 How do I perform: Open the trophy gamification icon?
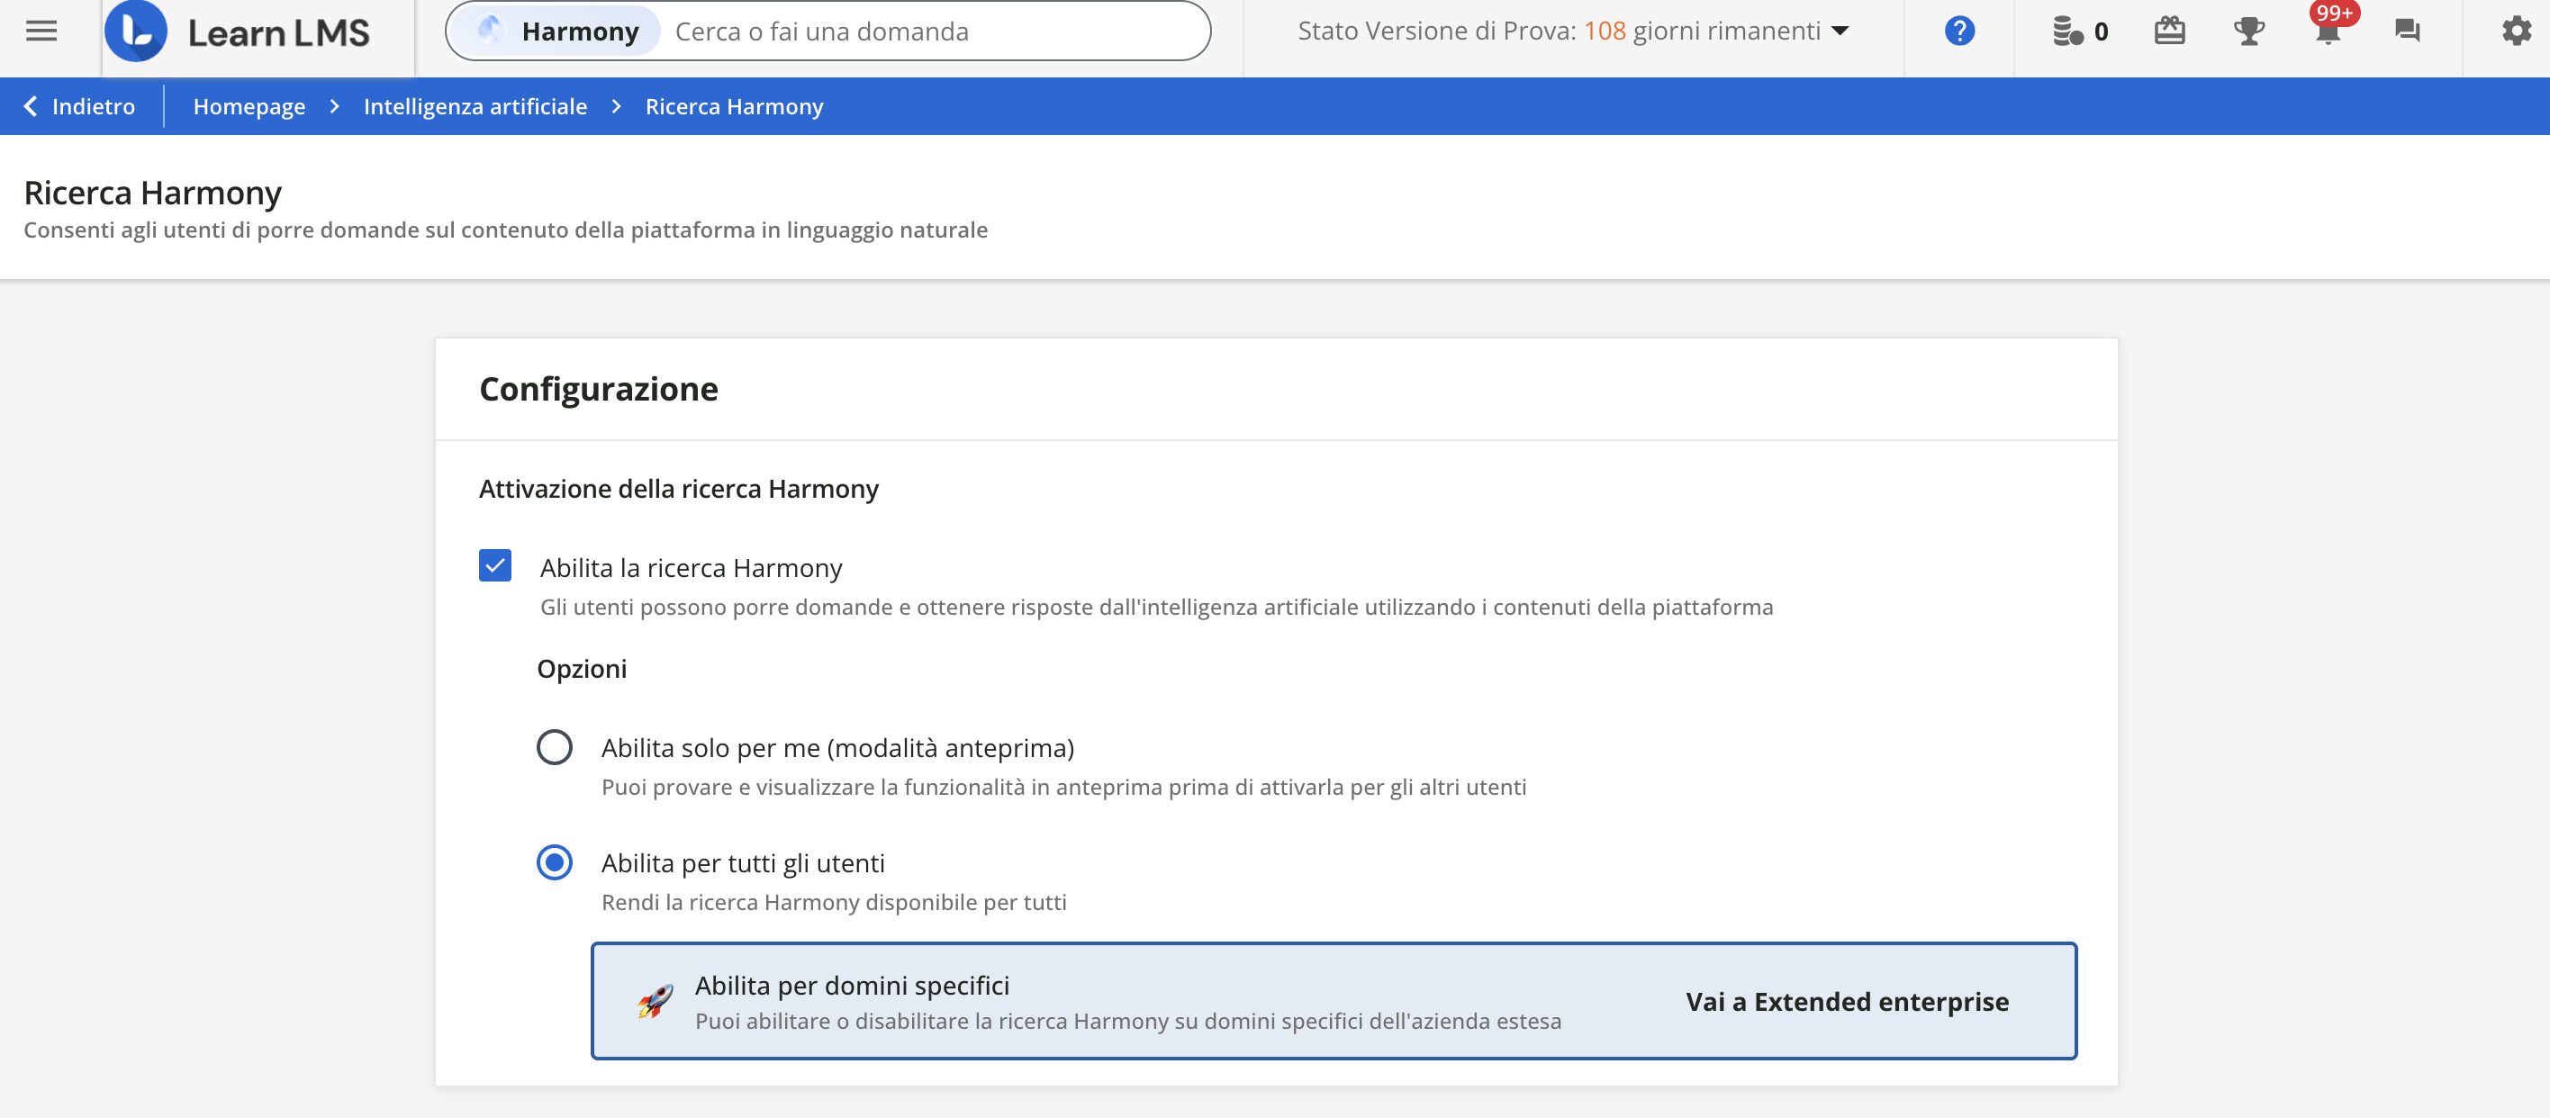(x=2248, y=32)
